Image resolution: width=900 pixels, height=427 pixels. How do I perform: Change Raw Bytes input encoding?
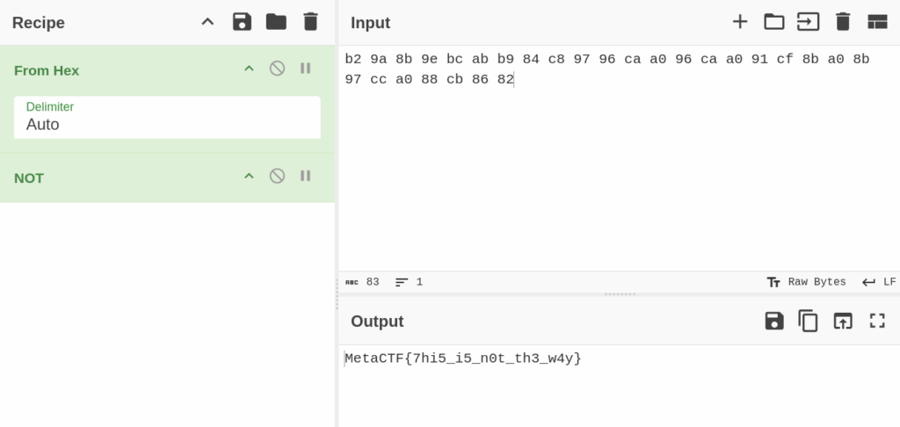[x=806, y=282]
